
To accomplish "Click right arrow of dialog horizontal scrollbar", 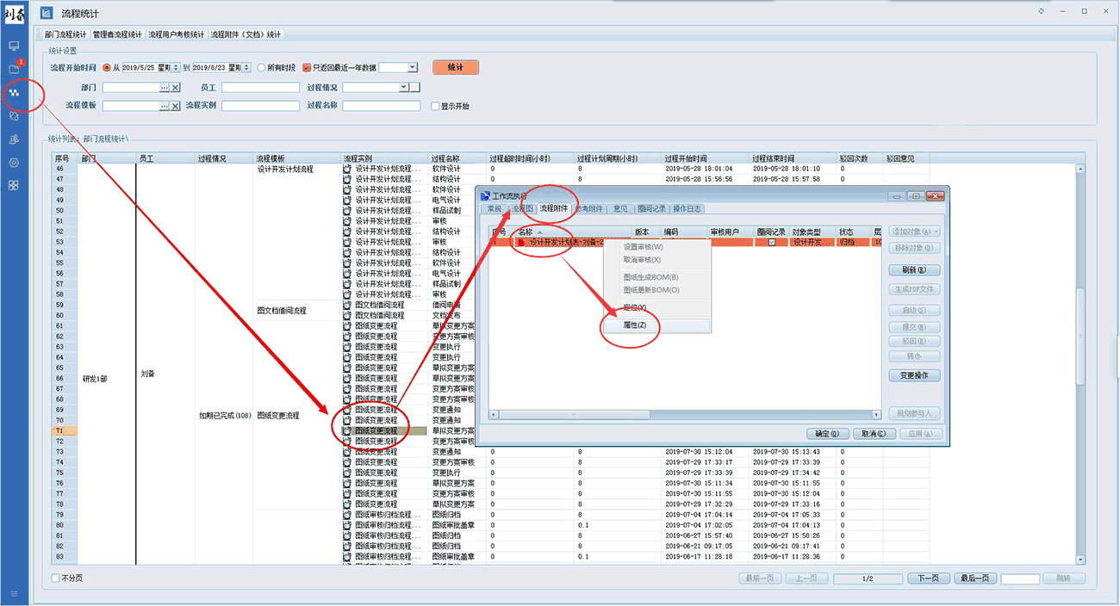I will tap(876, 415).
